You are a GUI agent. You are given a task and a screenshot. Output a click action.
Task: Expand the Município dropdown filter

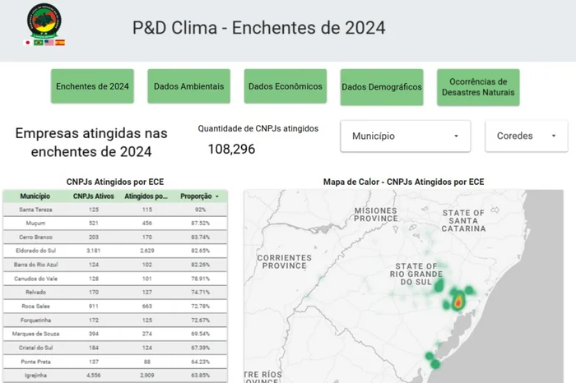[405, 136]
